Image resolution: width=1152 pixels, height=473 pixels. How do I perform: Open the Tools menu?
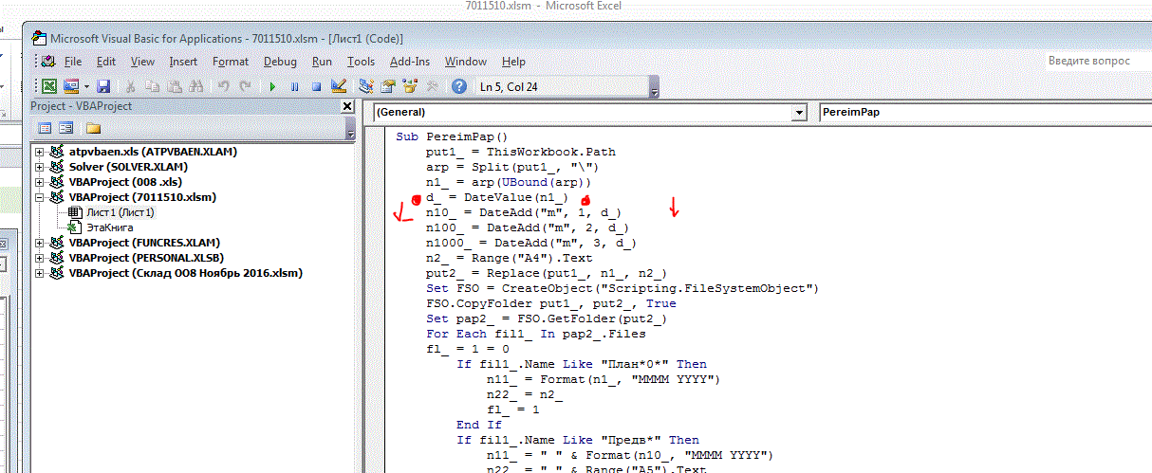361,62
